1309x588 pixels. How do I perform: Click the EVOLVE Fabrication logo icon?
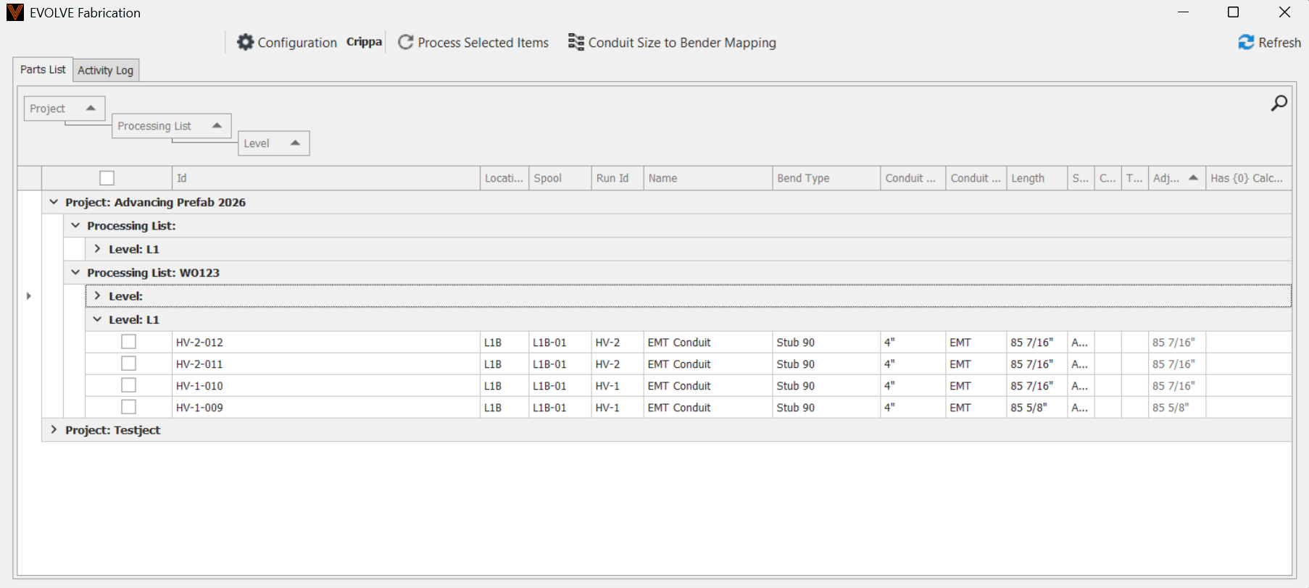15,12
